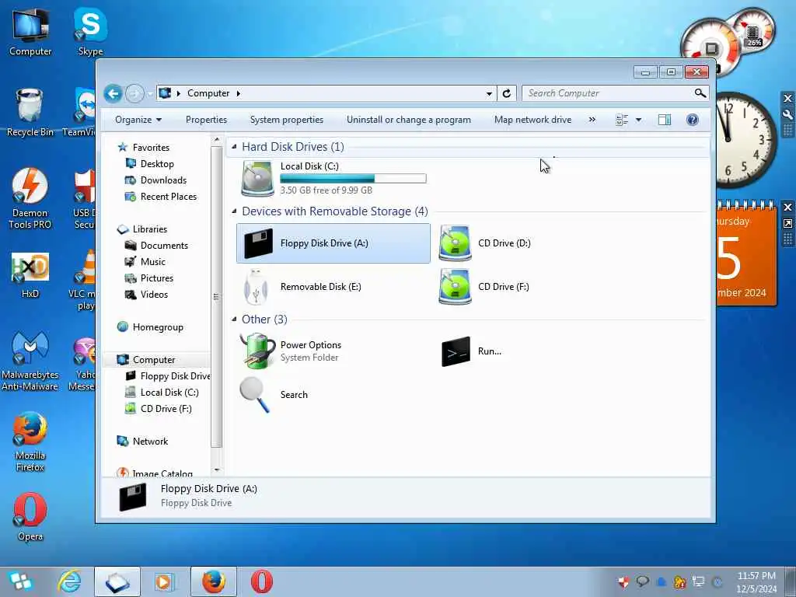
Task: Select Downloads in navigation pane
Action: pos(163,180)
